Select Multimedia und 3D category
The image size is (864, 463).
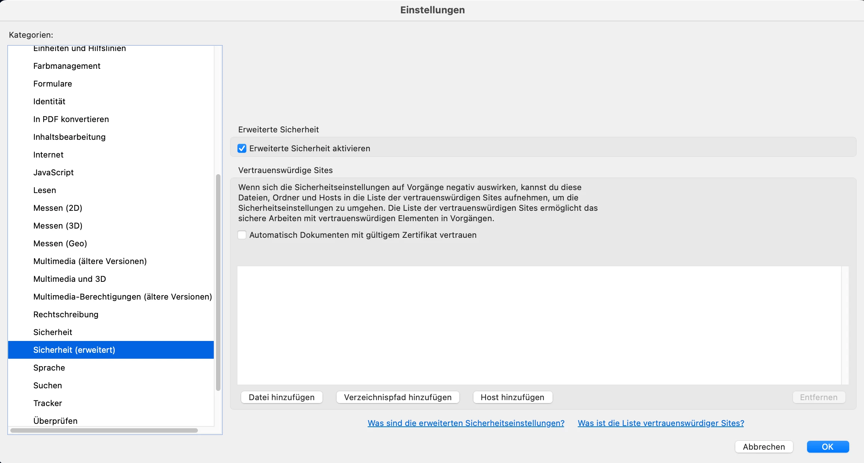coord(70,279)
